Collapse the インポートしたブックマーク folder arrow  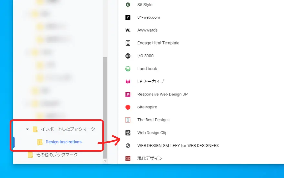point(27,129)
